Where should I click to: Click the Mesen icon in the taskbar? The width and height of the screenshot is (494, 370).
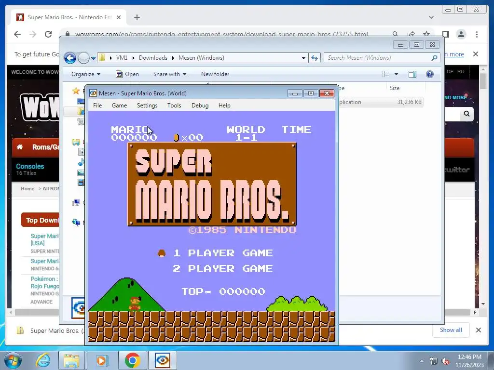click(x=163, y=360)
